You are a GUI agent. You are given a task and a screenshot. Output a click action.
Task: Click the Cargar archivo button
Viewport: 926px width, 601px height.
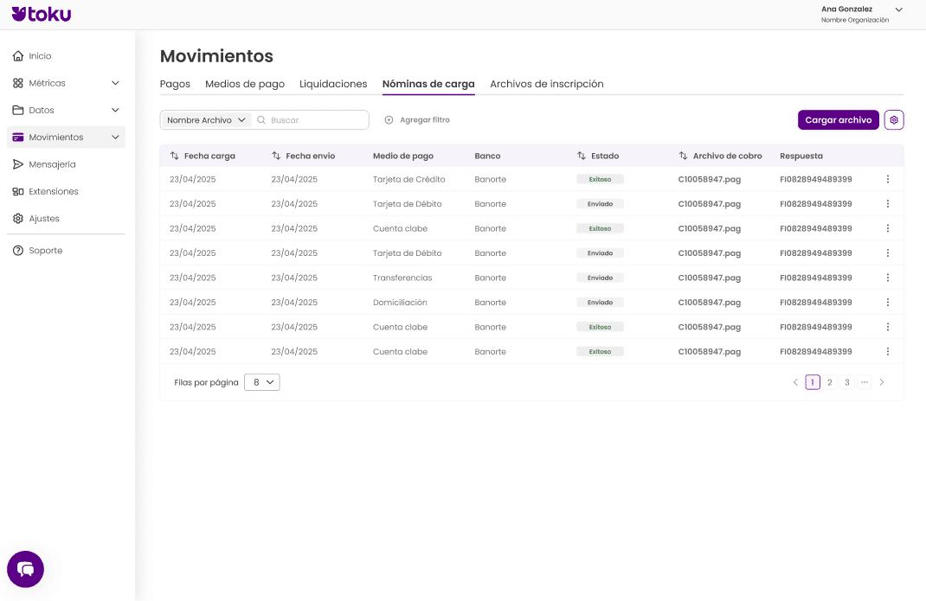pos(838,120)
